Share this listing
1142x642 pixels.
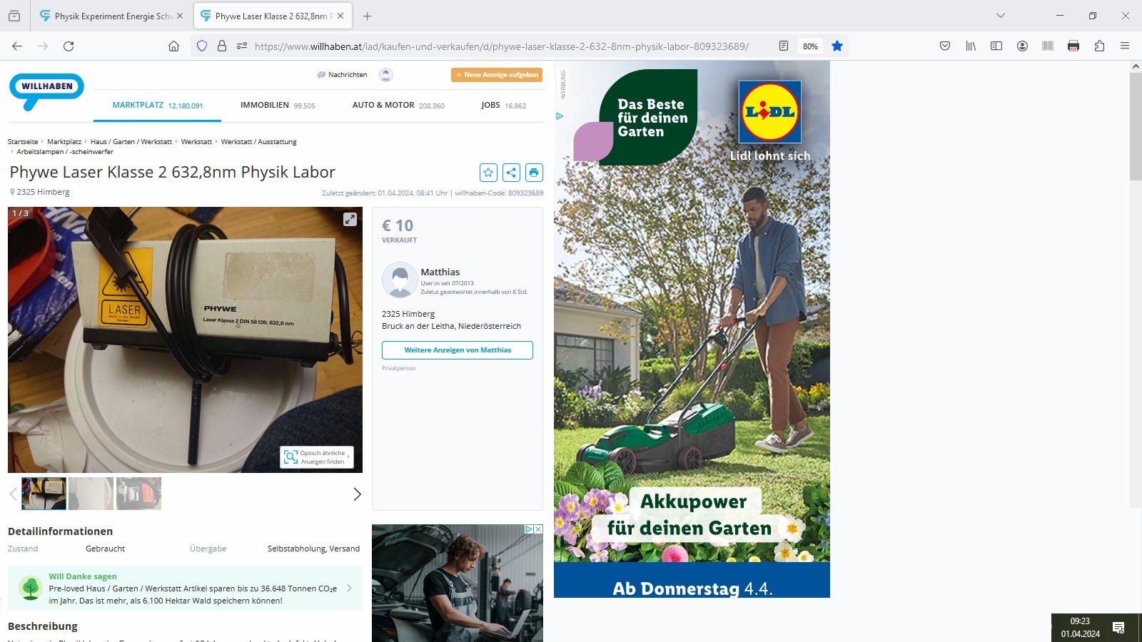[511, 172]
